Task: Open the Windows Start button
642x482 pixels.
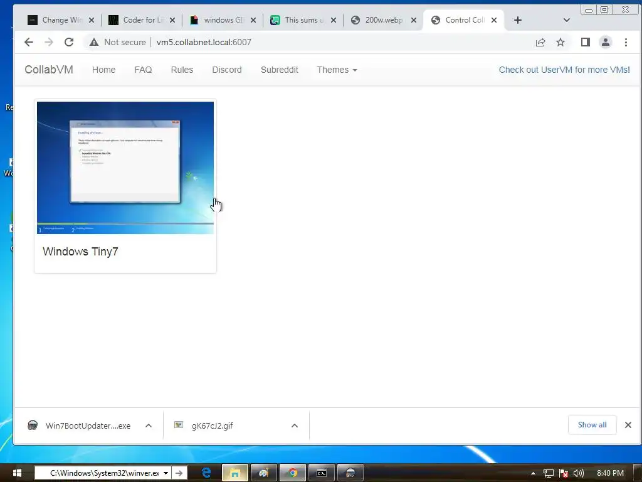Action: pos(17,473)
